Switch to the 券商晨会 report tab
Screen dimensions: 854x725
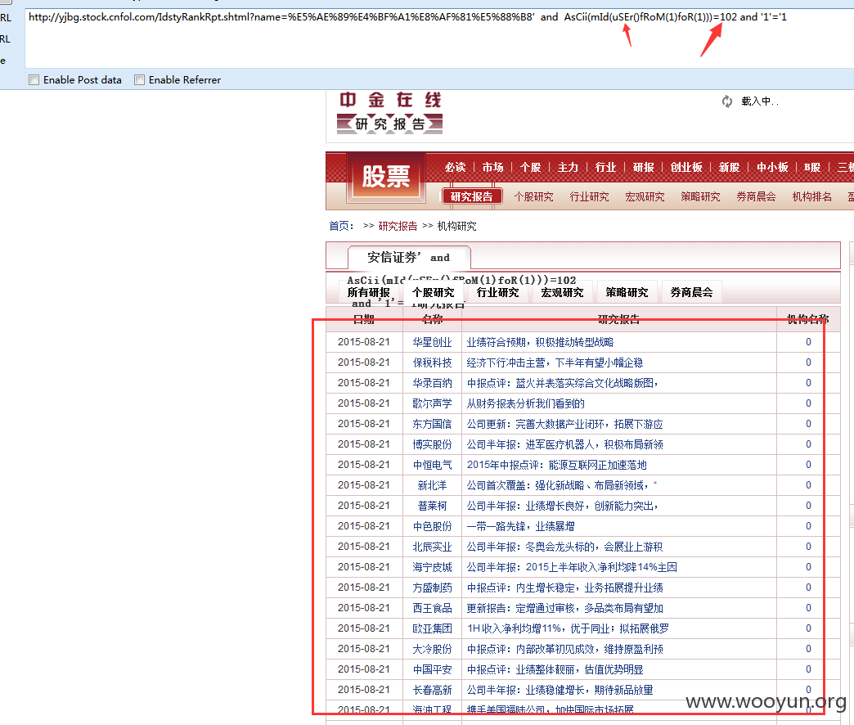pos(692,292)
